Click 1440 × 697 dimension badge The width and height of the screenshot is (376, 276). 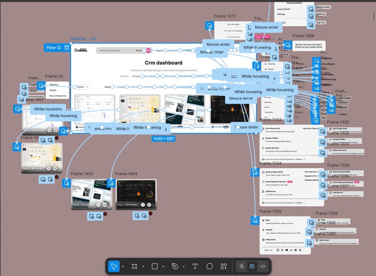click(x=164, y=138)
